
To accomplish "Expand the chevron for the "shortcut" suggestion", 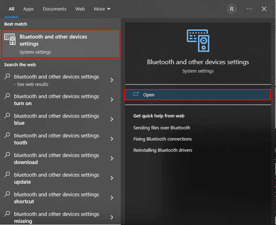I will pos(112,198).
